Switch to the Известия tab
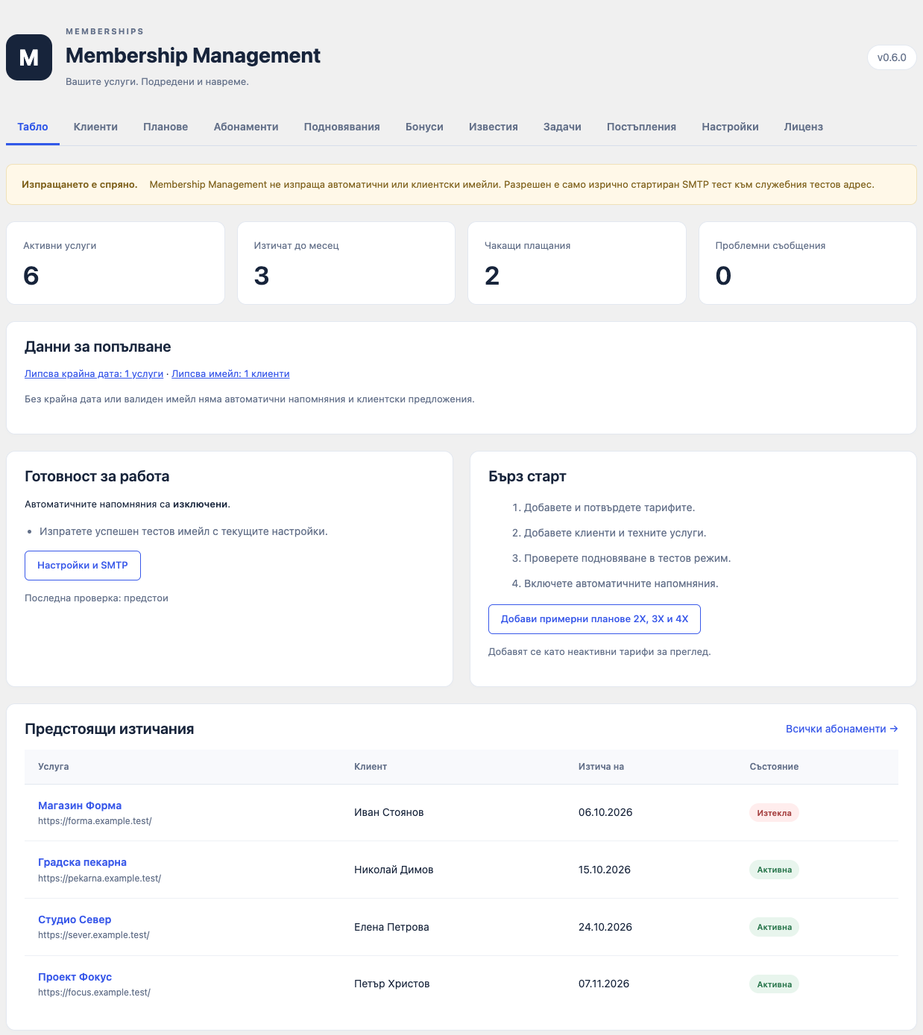The width and height of the screenshot is (923, 1035). (494, 127)
